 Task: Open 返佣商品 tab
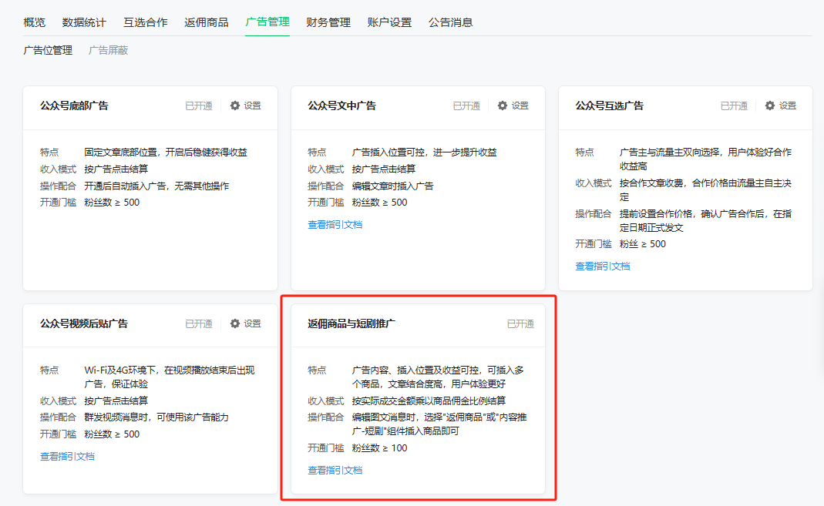(206, 22)
